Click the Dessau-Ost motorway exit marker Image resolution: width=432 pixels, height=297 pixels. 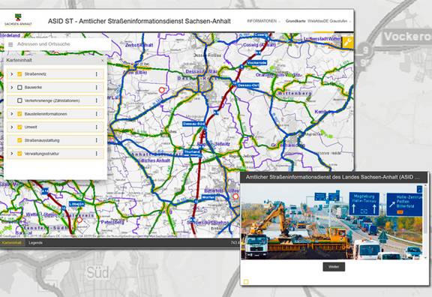pos(248,85)
